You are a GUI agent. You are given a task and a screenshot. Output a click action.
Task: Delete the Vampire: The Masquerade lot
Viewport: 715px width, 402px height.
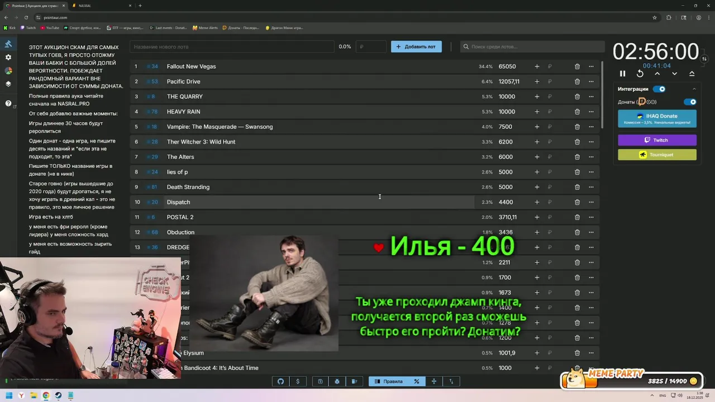[577, 127]
